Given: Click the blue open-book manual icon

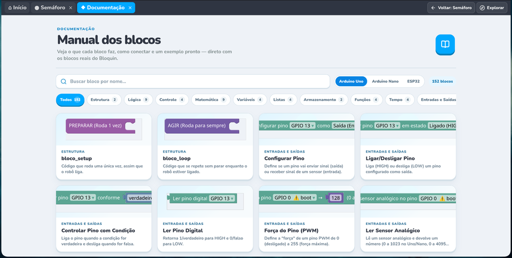Looking at the screenshot, I should [445, 44].
